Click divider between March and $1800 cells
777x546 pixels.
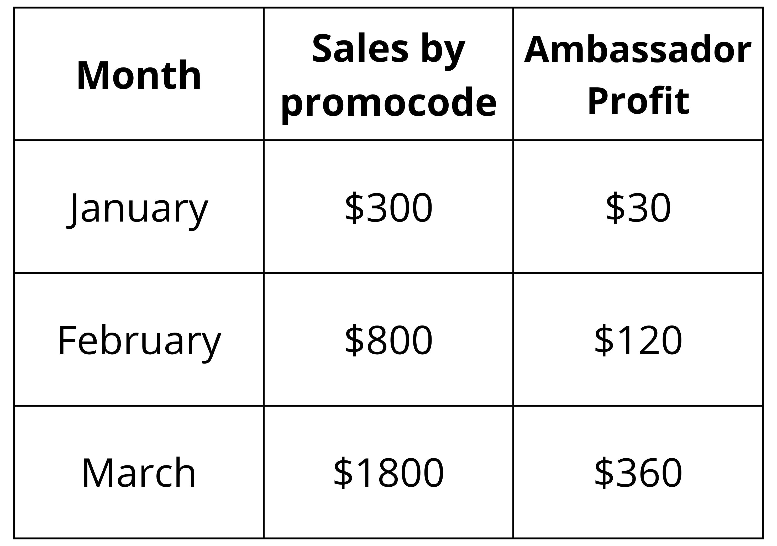tap(264, 472)
